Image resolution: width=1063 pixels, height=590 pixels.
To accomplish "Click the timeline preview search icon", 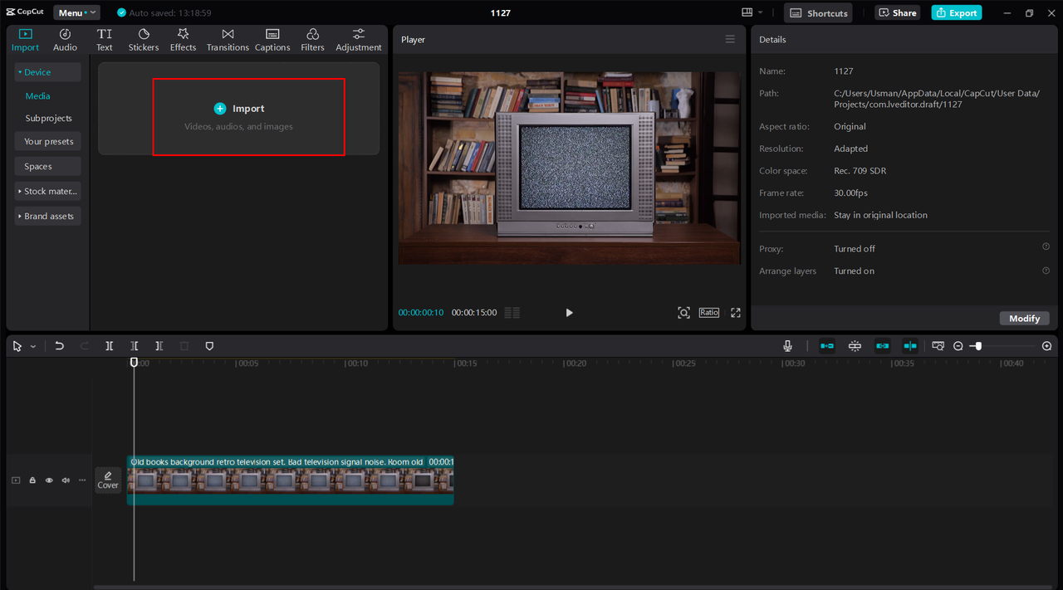I will [x=938, y=346].
